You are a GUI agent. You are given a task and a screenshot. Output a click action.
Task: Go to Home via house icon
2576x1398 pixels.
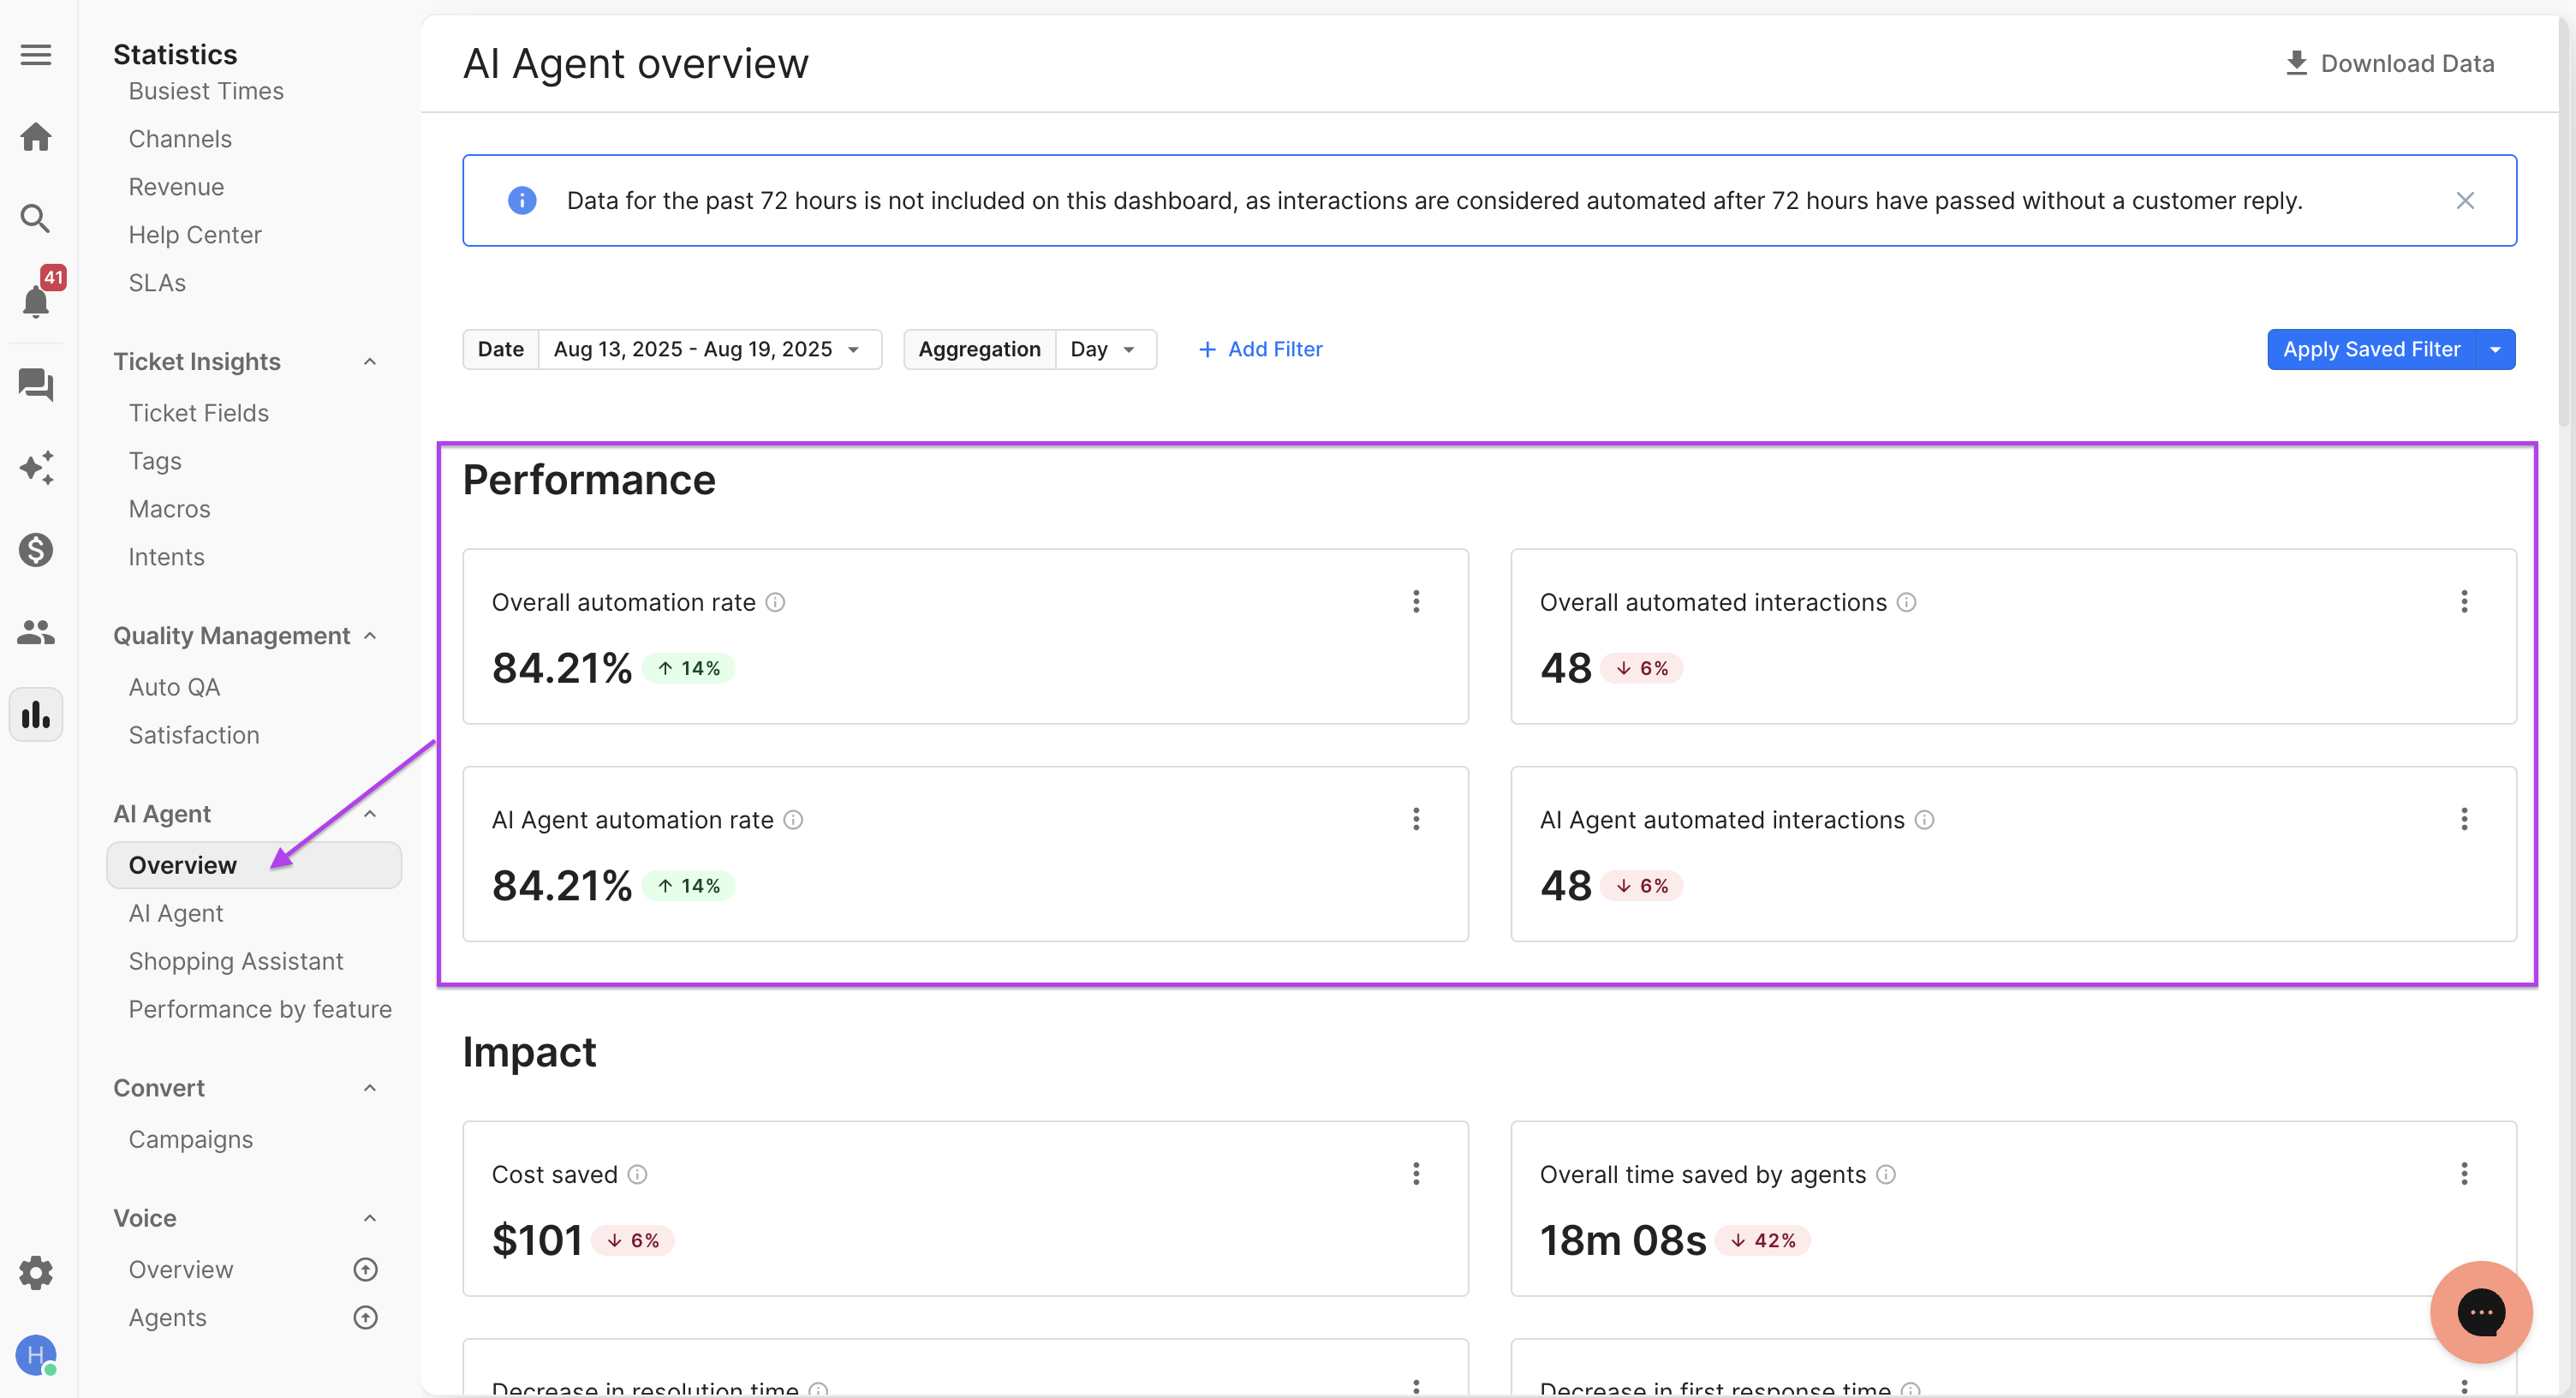36,137
